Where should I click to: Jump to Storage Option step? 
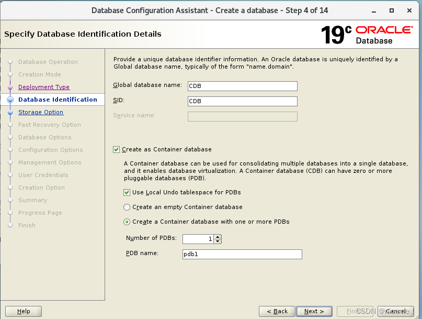click(41, 112)
